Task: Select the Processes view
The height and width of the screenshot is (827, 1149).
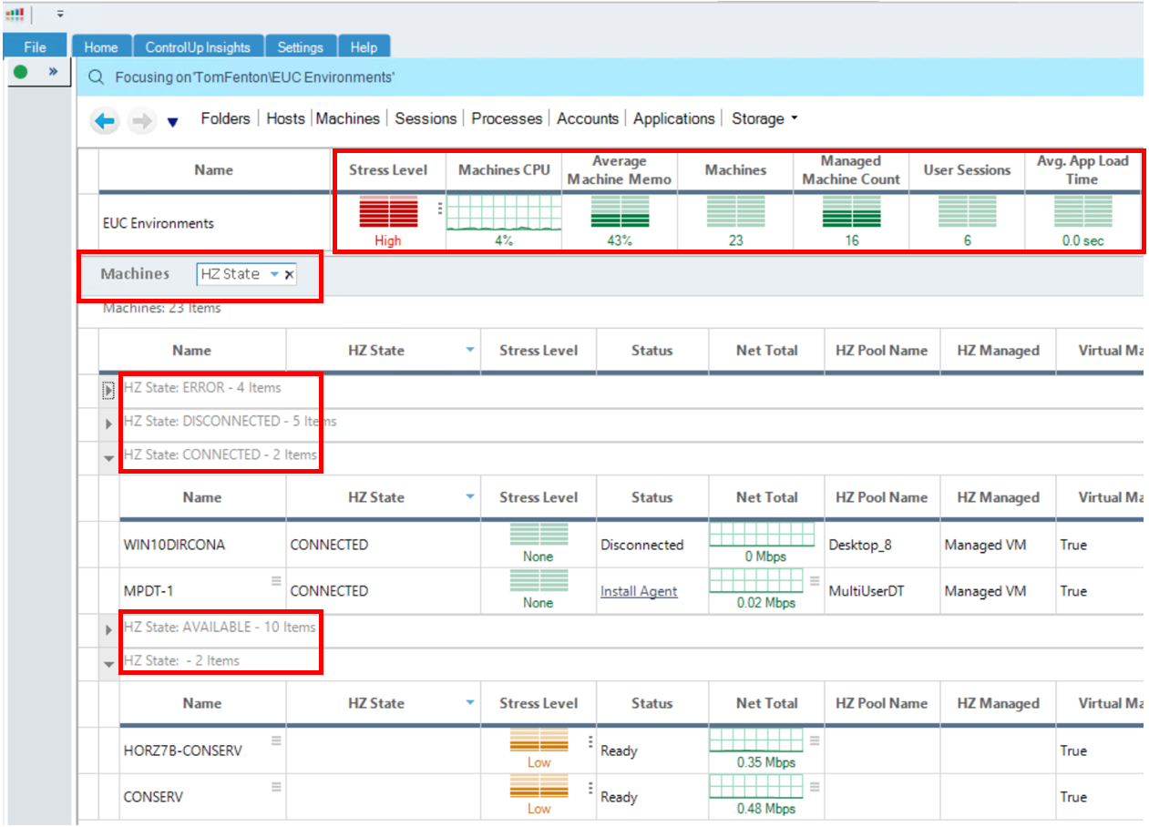Action: [507, 118]
